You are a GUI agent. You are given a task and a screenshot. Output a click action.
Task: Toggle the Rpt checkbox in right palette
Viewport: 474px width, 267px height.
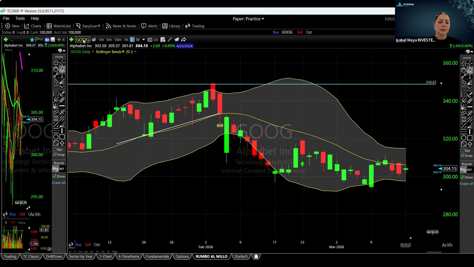tap(463, 150)
